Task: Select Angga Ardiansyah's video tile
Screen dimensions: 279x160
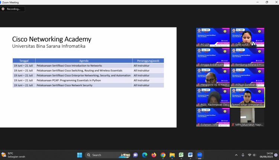Action: [x=213, y=57]
